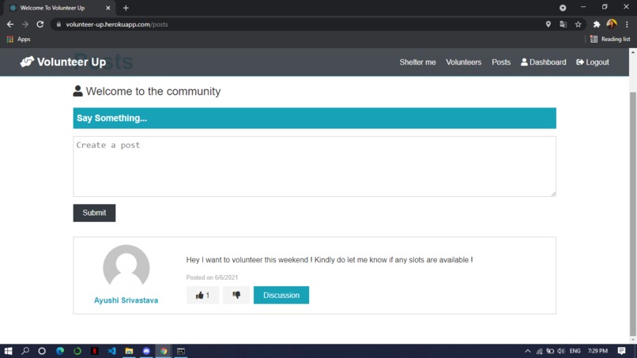Open File Explorer from the taskbar
This screenshot has height=358, width=637.
(129, 351)
